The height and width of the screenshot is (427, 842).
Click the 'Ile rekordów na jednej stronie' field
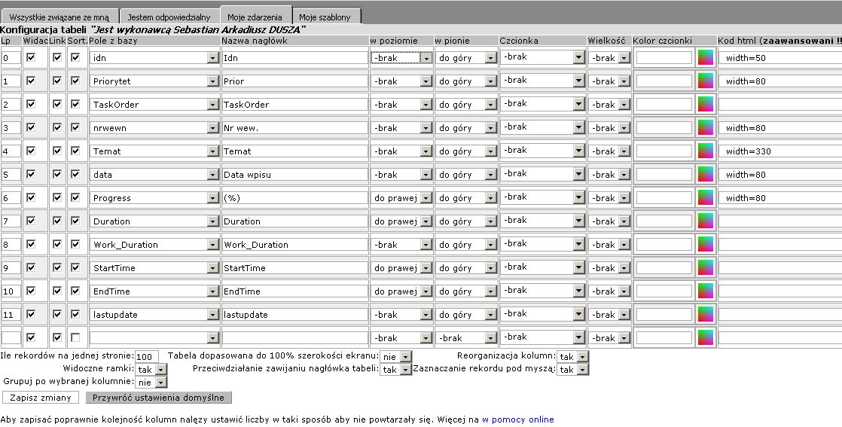[x=147, y=357]
